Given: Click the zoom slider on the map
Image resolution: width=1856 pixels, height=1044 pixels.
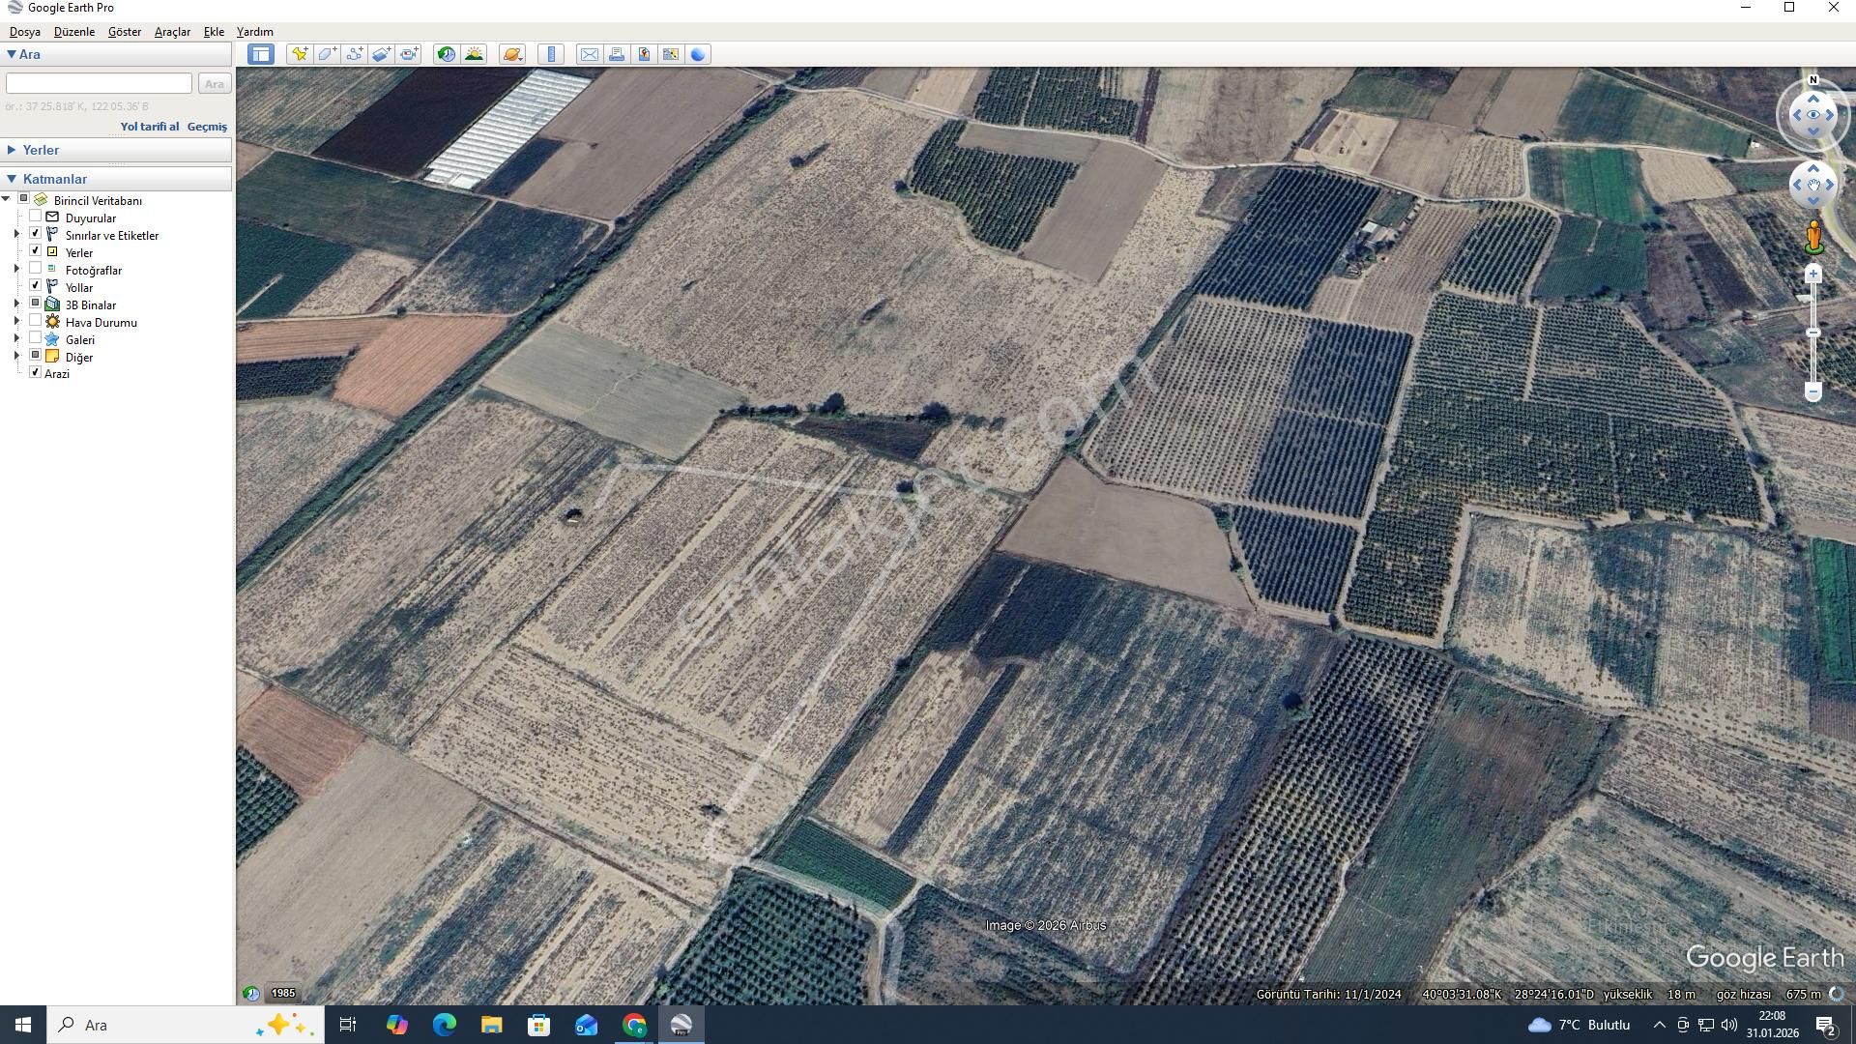Looking at the screenshot, I should [x=1813, y=333].
